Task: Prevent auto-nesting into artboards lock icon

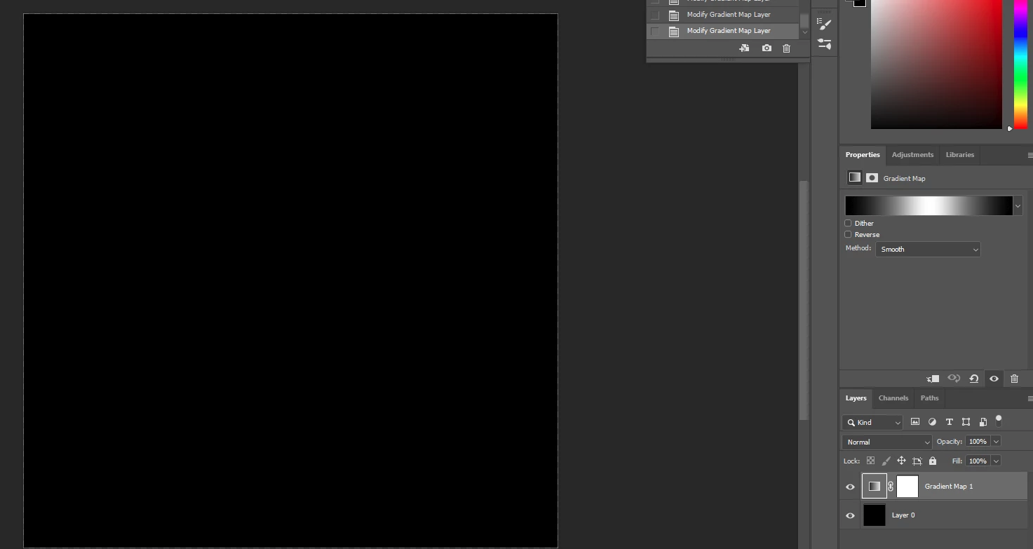Action: (x=917, y=461)
